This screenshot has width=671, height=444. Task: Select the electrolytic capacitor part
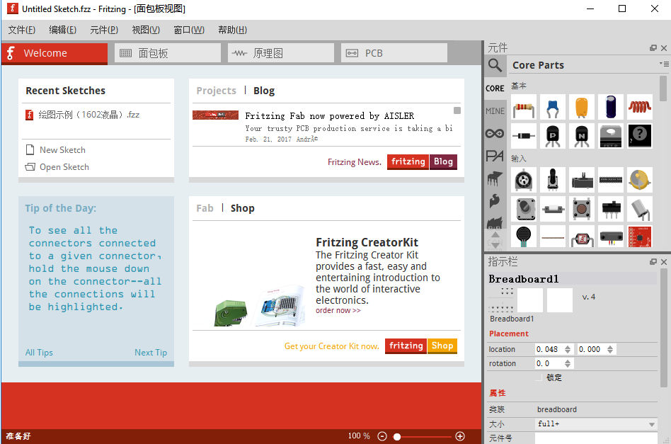pos(611,107)
